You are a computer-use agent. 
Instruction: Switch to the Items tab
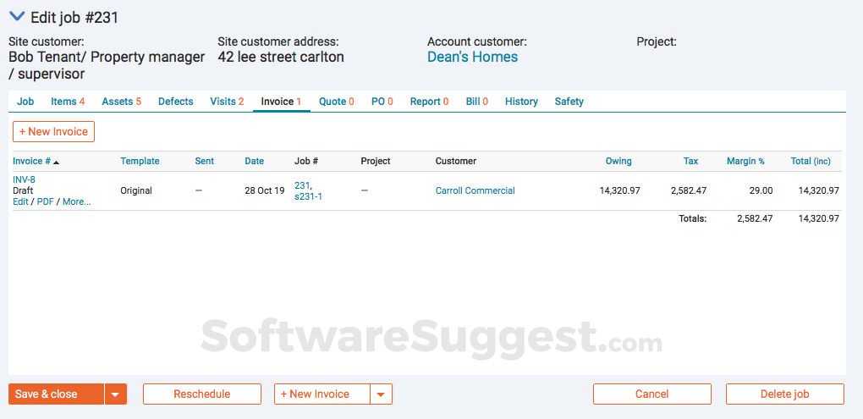point(68,102)
